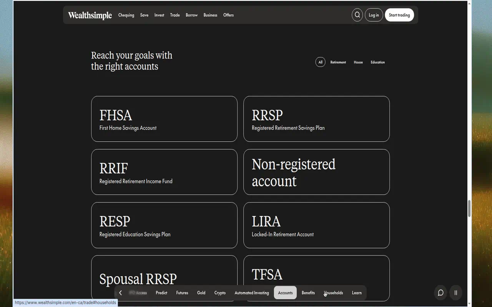Image resolution: width=492 pixels, height=307 pixels.
Task: Open the chat bubble icon
Action: [441, 293]
